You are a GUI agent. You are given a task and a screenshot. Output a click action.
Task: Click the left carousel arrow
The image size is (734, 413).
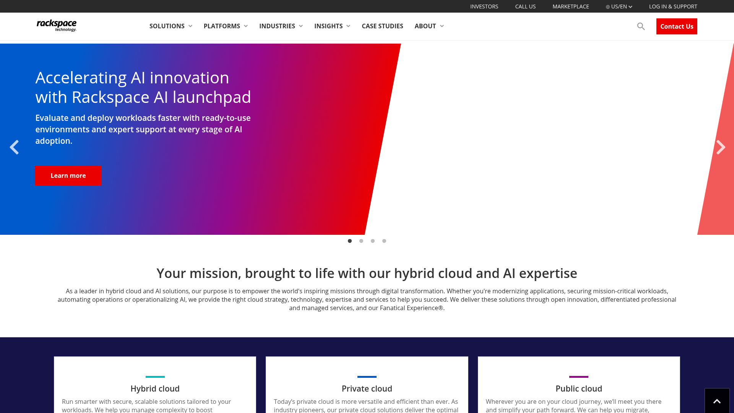click(x=14, y=147)
